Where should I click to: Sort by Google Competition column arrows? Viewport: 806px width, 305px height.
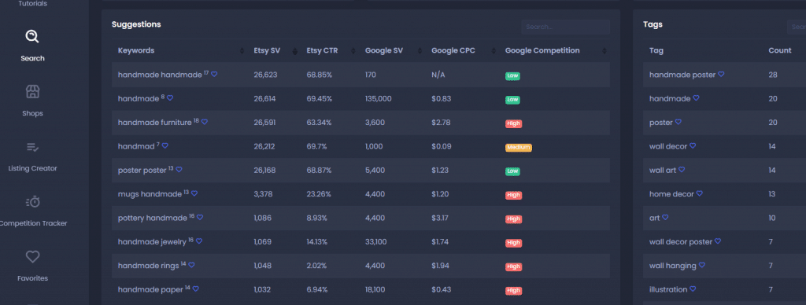coord(604,51)
